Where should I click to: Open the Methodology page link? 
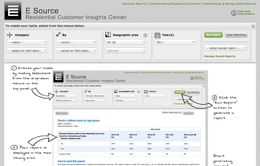(213, 4)
